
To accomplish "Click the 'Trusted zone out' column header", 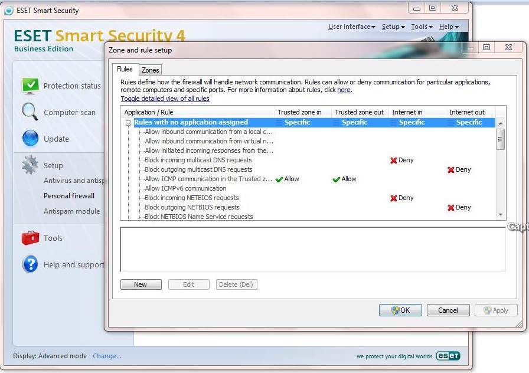I will click(x=360, y=112).
